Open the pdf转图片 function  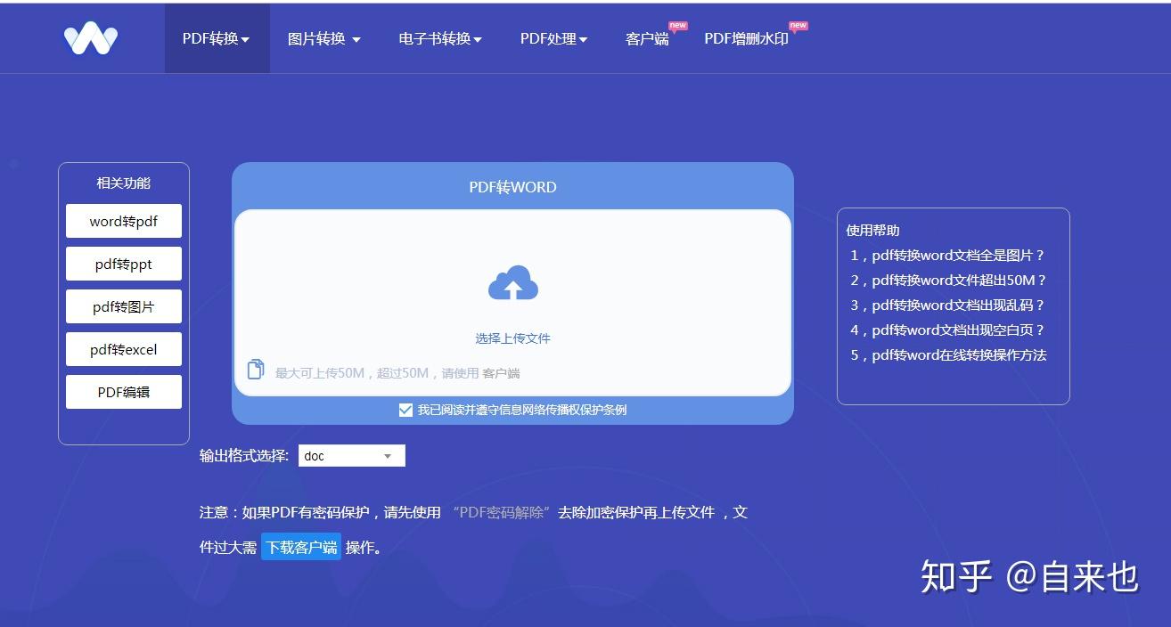tap(124, 306)
